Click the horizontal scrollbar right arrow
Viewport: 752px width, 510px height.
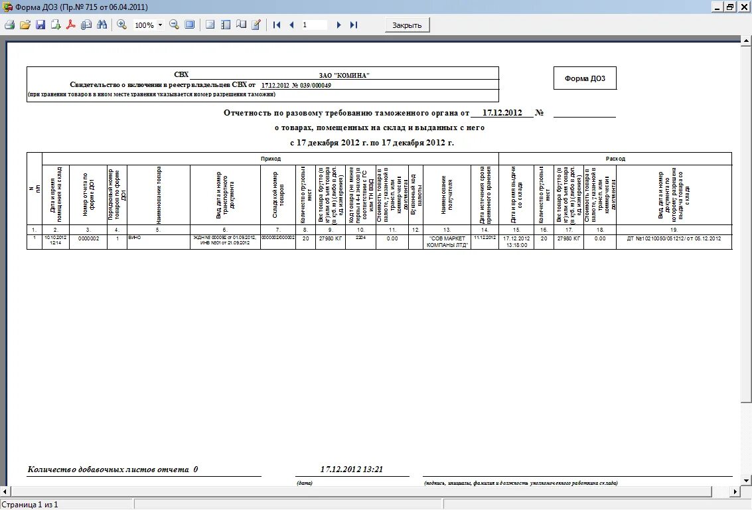[735, 492]
